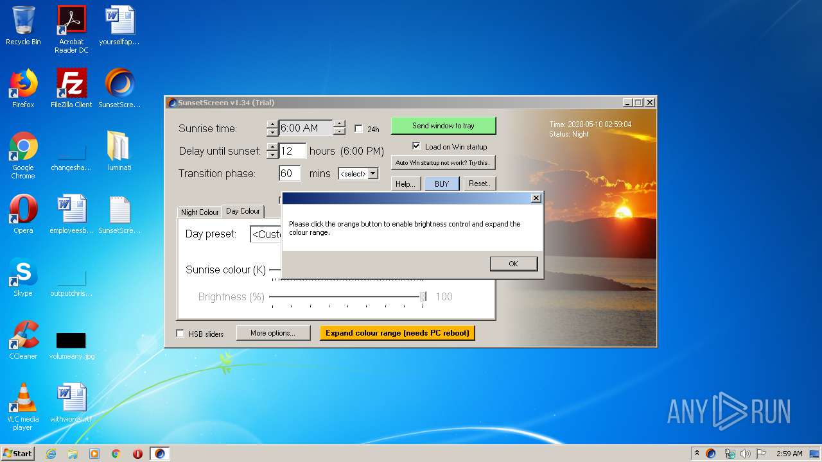
Task: Click the SunsetScreen tray icon
Action: tap(711, 454)
